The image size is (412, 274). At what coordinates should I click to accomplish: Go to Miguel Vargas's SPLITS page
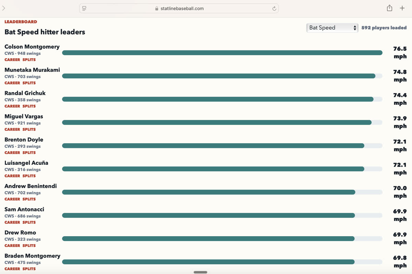tap(29, 129)
